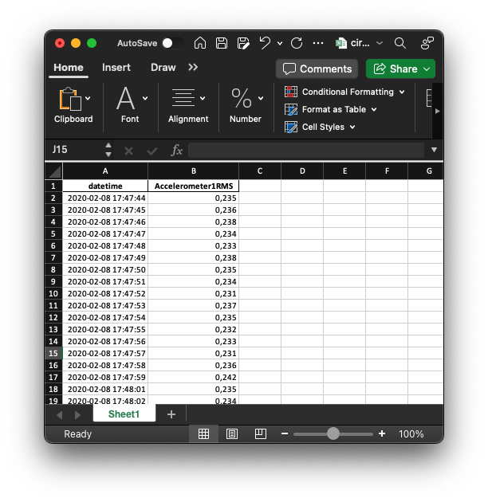Click the Home icon in title bar
This screenshot has width=488, height=502.
[200, 43]
